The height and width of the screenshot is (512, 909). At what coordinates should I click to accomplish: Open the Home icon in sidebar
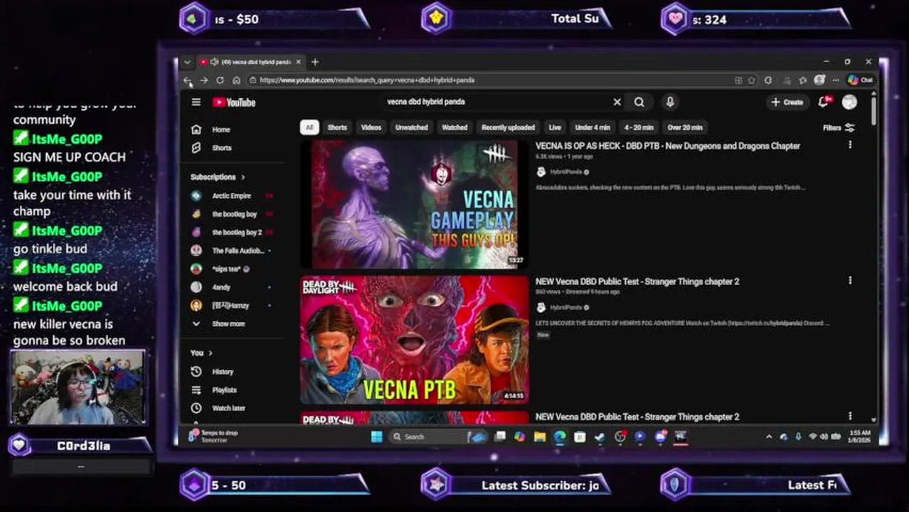(x=196, y=129)
